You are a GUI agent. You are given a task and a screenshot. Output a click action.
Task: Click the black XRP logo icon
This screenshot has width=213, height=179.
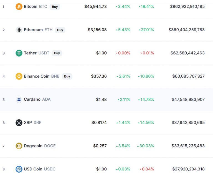(19, 123)
